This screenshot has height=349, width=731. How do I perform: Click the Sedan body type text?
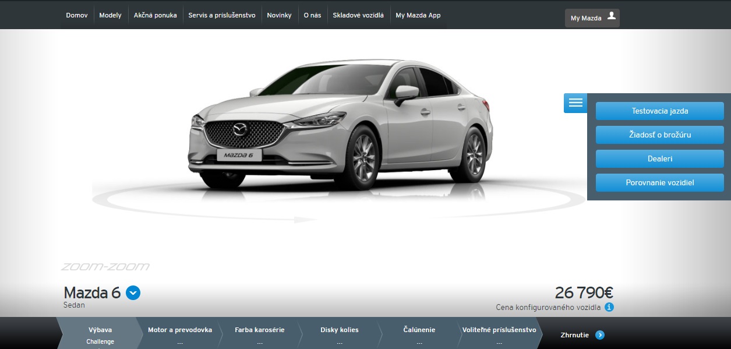coord(74,305)
